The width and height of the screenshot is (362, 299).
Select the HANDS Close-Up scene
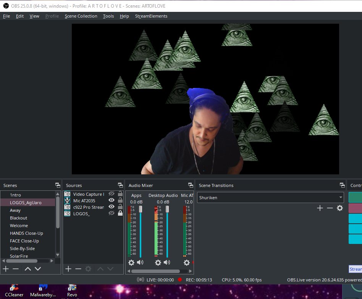28,233
